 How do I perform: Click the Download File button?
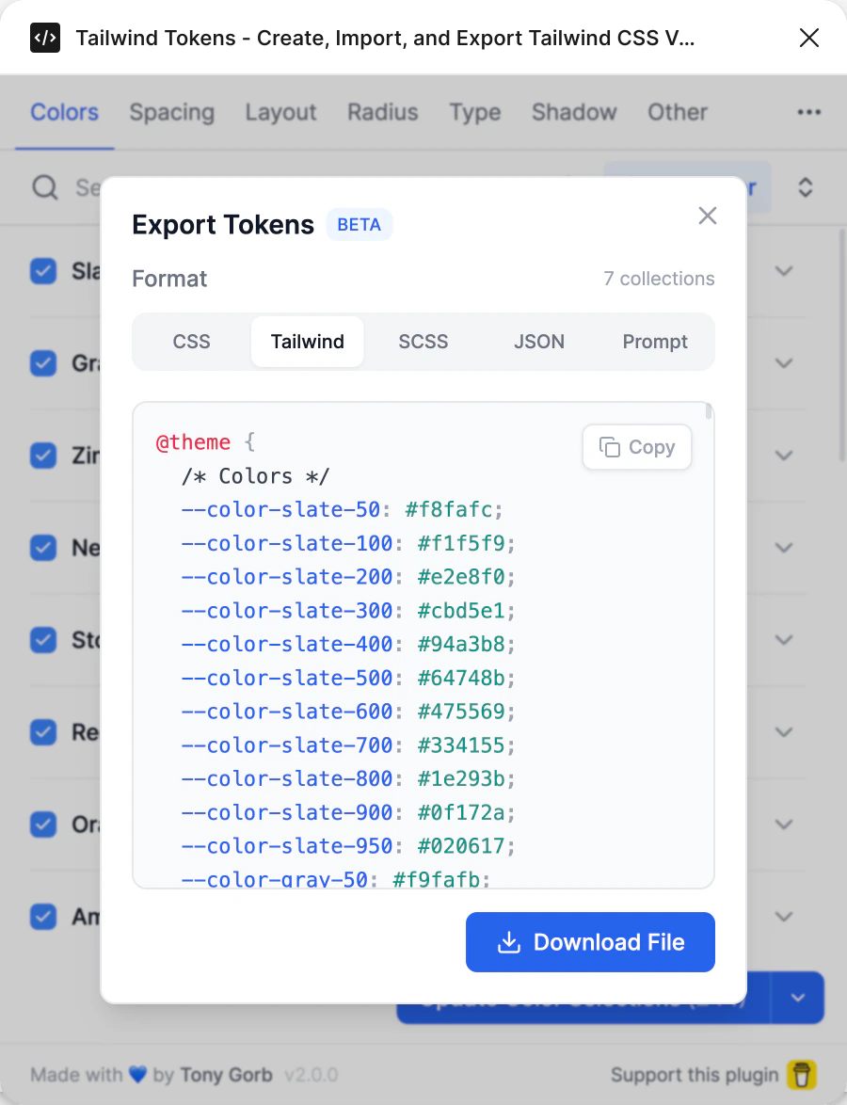click(x=590, y=942)
